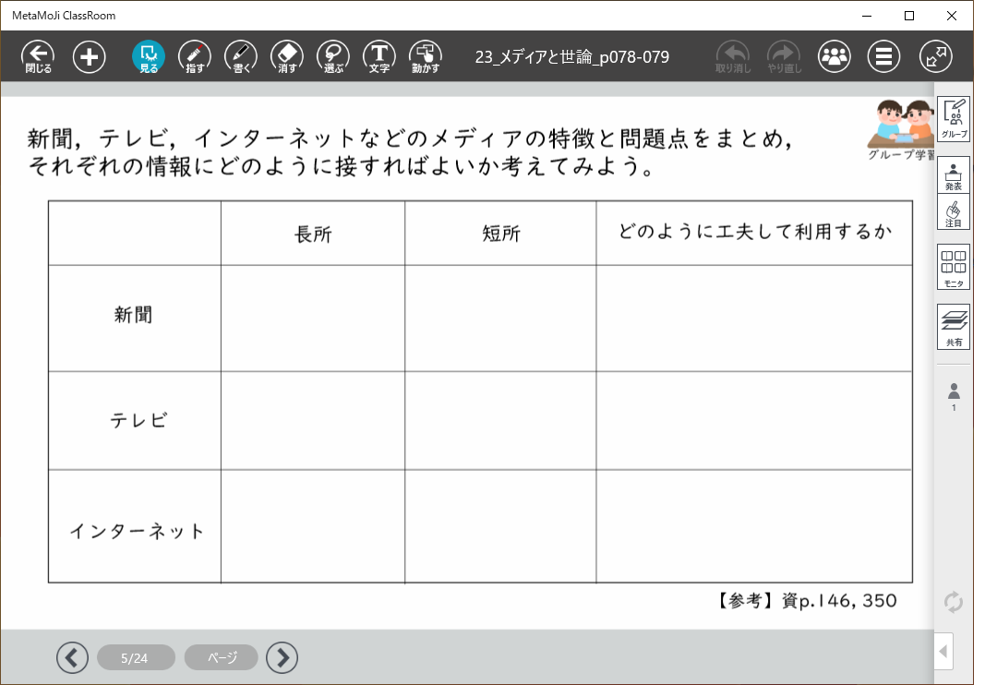Viewport: 997px width, 685px height.
Task: Select the 書く (write) pen tool
Action: [241, 56]
